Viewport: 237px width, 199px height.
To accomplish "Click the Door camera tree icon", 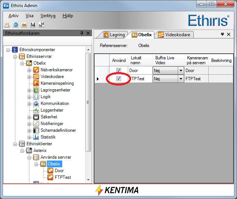I will point(50,171).
